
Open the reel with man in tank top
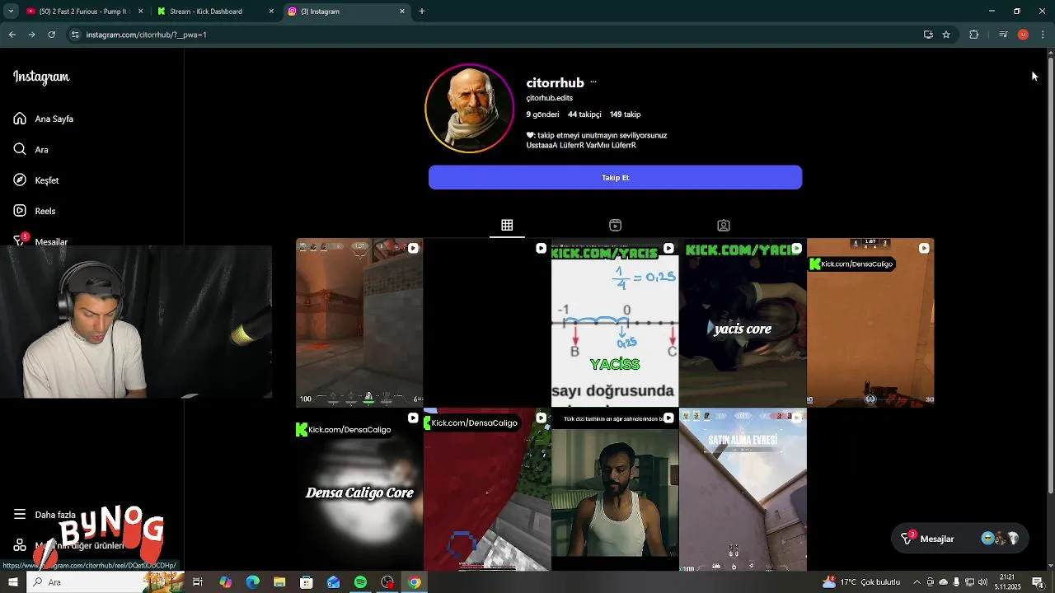pos(615,491)
